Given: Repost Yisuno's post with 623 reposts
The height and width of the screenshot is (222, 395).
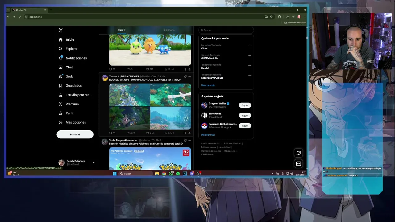Looking at the screenshot, I should [131, 133].
